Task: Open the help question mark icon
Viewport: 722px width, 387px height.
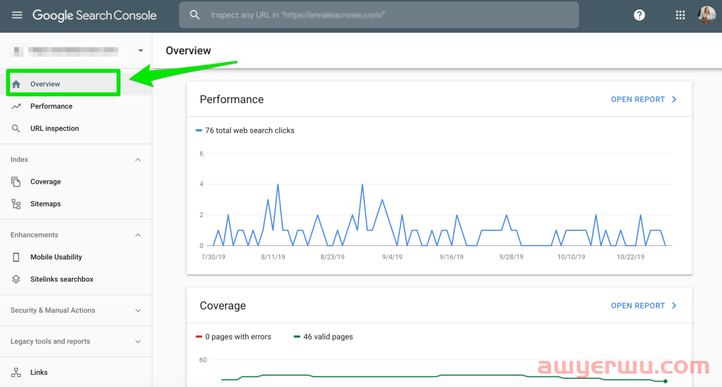Action: coord(639,15)
